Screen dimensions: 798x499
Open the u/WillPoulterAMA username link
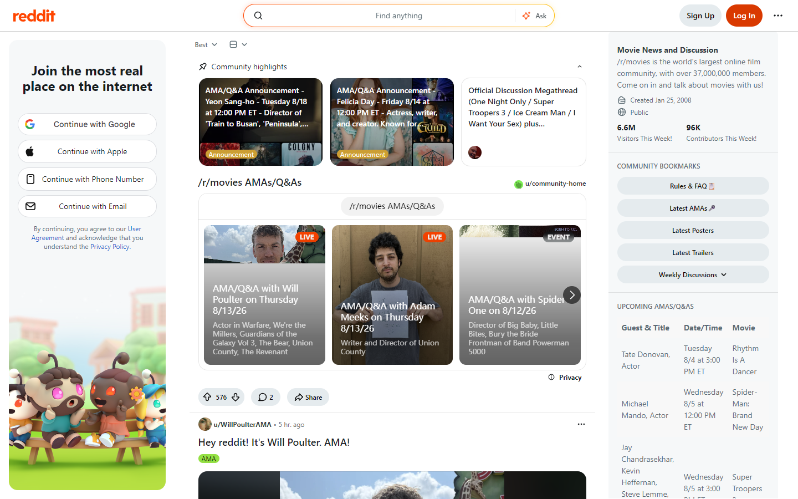tap(243, 425)
